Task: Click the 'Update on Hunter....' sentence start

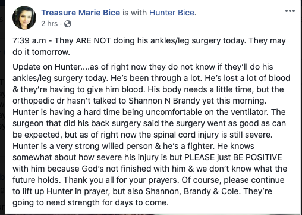Action: (51, 67)
